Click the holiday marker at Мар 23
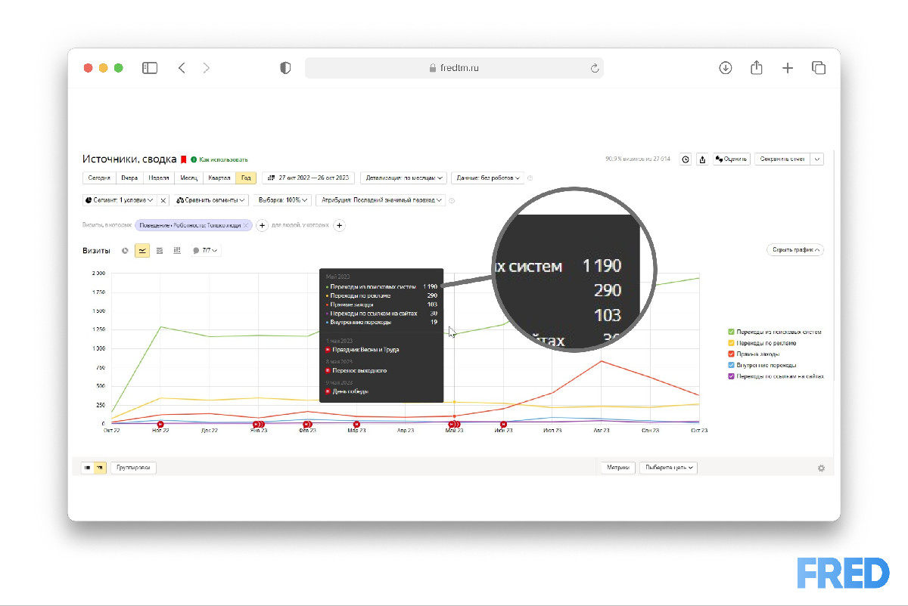 [x=356, y=424]
